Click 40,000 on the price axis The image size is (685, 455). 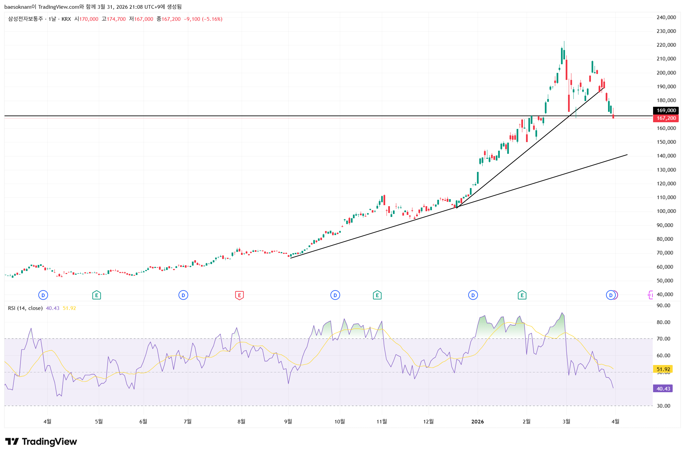tap(665, 294)
